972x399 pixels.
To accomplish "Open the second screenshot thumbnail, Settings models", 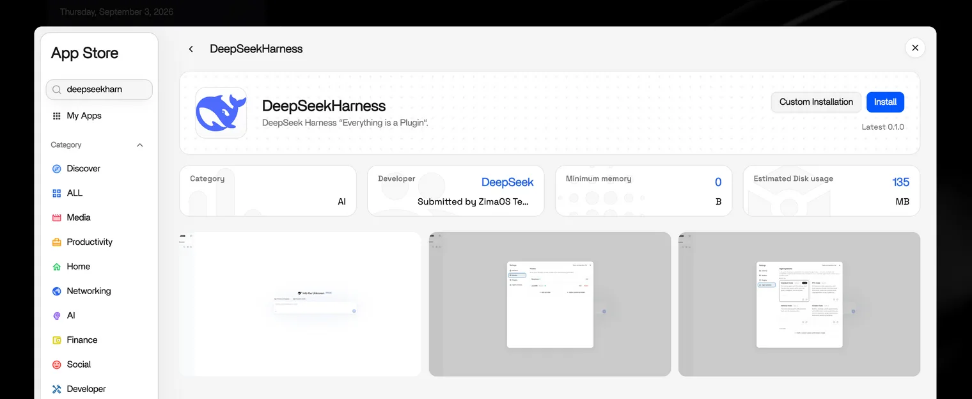I will [550, 304].
